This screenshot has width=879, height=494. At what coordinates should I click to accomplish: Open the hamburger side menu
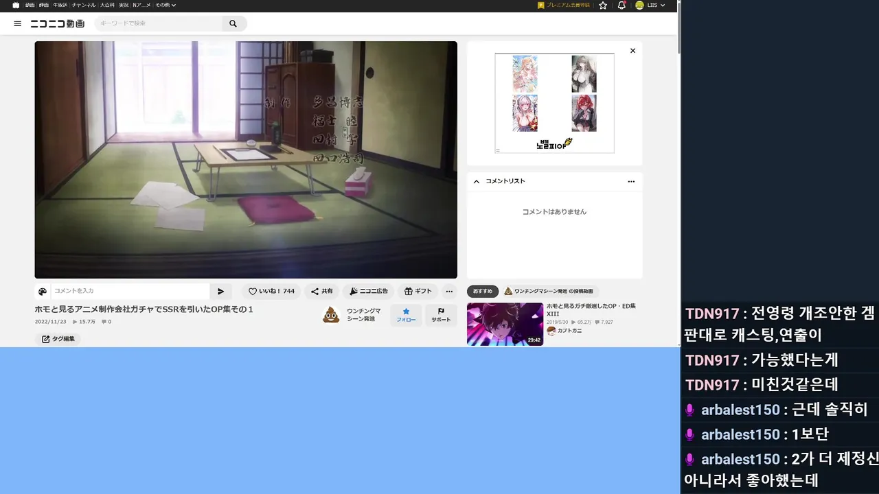17,23
